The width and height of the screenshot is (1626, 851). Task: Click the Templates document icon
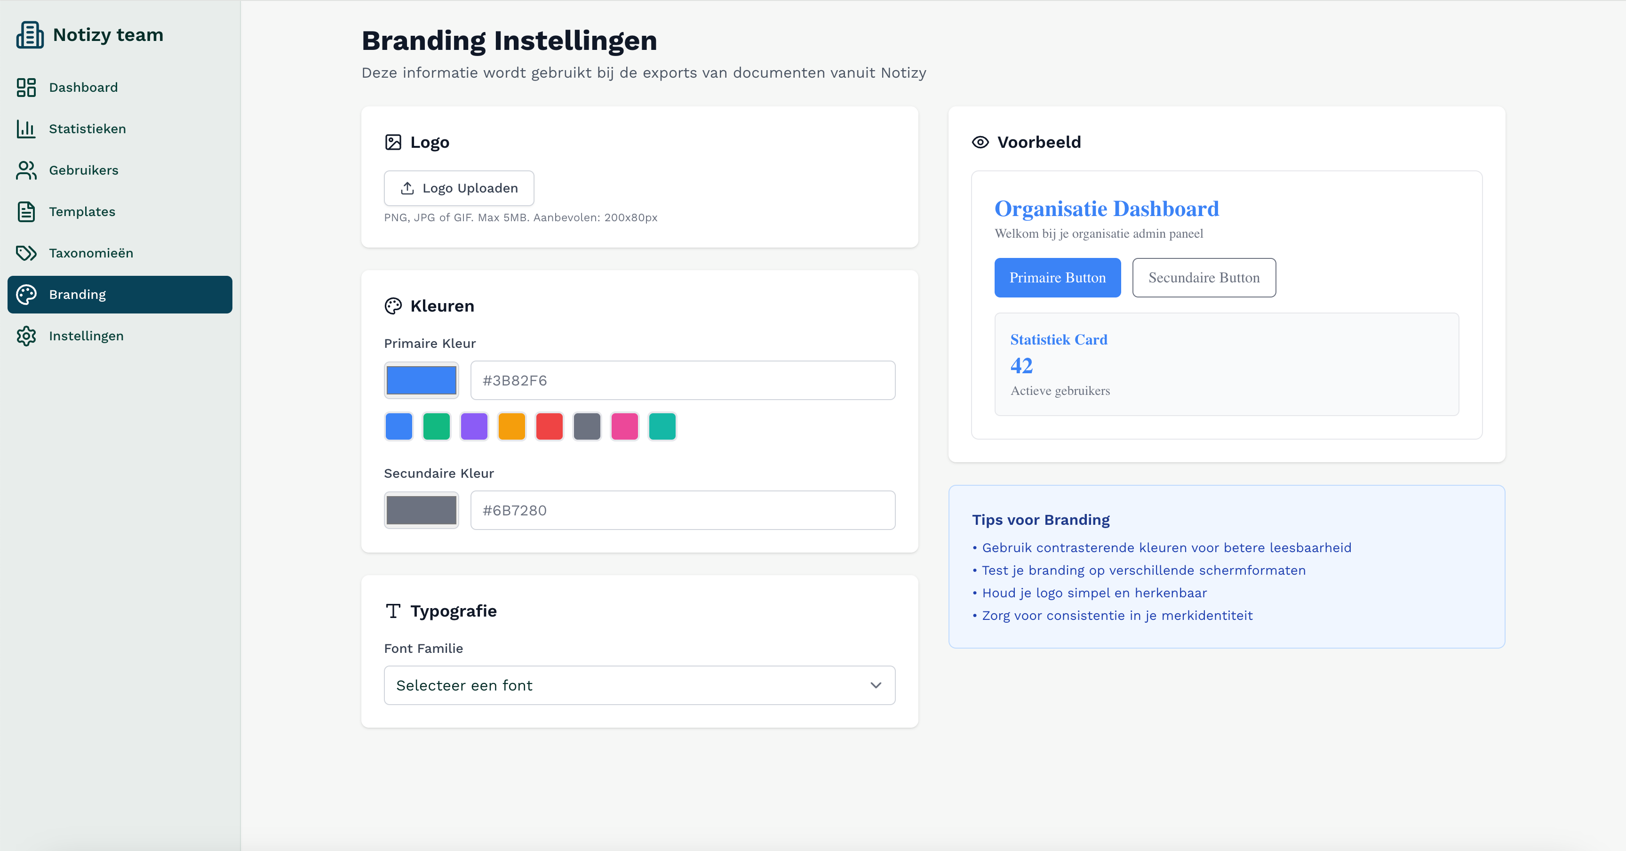pyautogui.click(x=26, y=211)
